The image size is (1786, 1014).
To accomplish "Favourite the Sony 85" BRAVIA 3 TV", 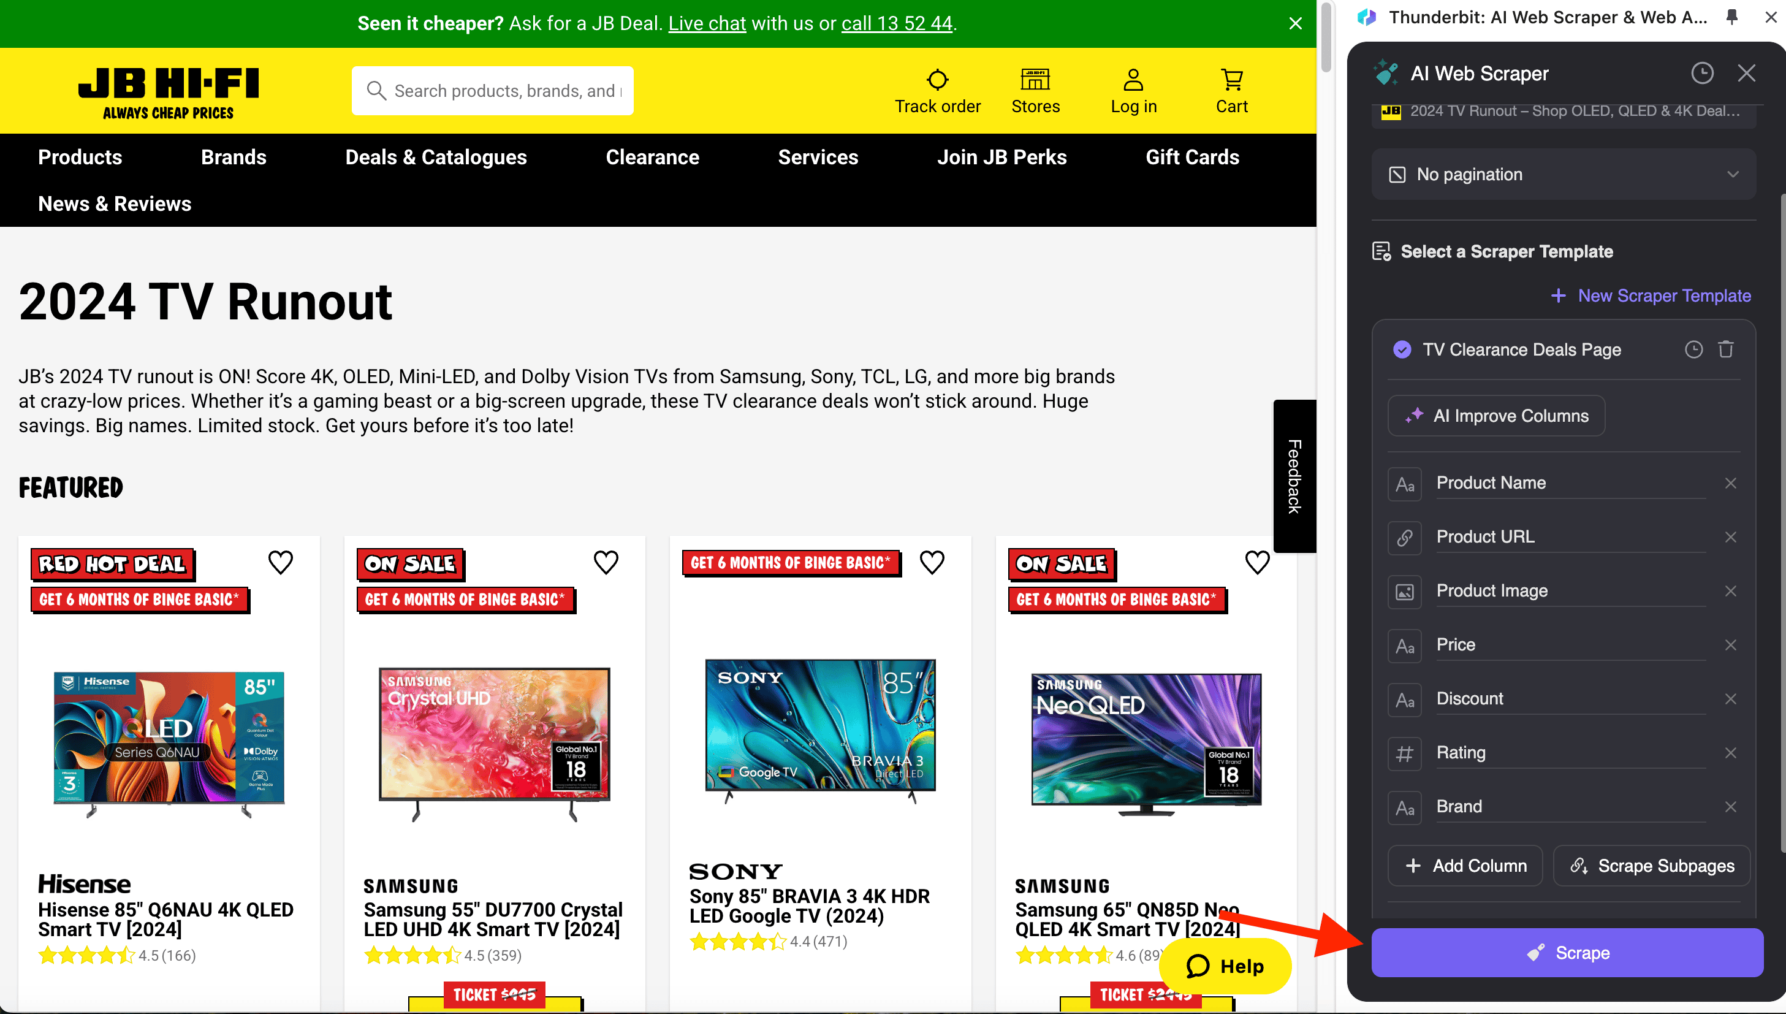I will click(x=932, y=562).
